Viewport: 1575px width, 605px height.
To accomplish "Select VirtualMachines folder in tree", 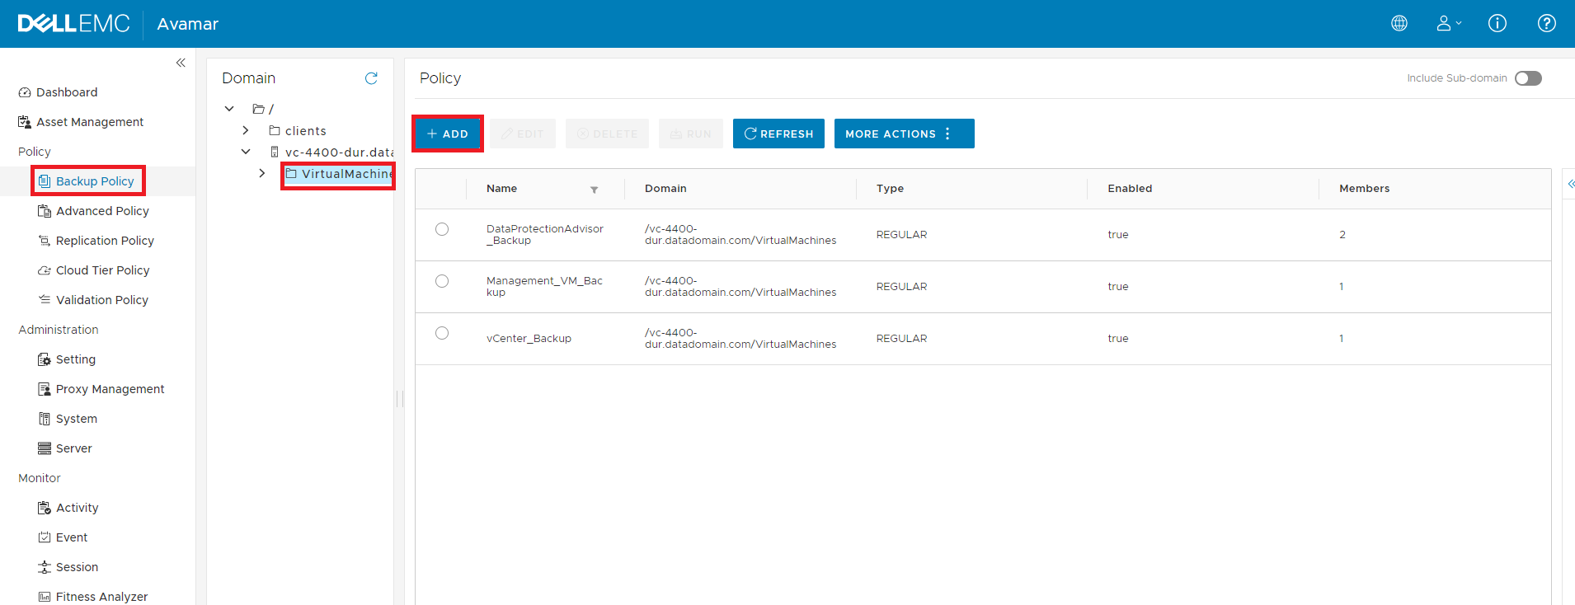I will tap(347, 174).
